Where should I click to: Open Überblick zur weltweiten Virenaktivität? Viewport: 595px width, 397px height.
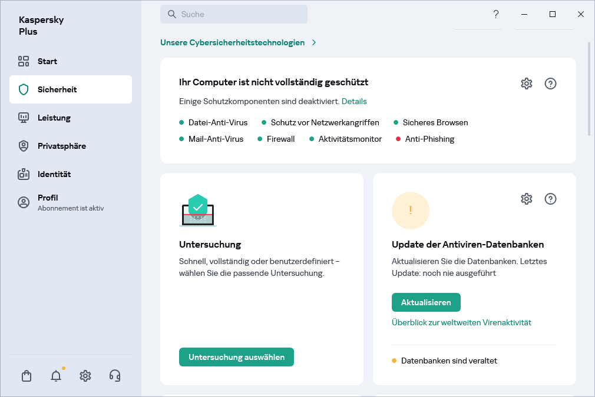[461, 322]
